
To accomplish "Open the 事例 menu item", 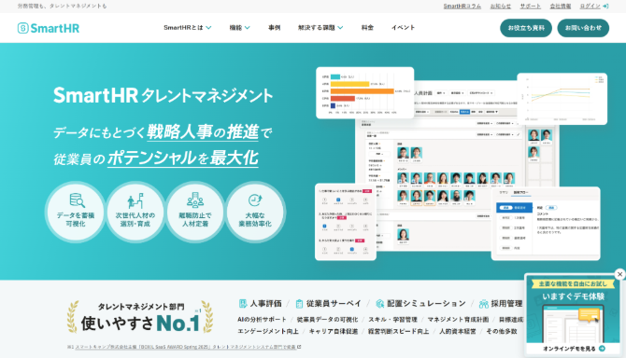I will (275, 27).
